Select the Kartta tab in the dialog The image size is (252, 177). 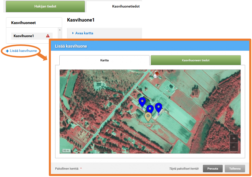click(104, 60)
